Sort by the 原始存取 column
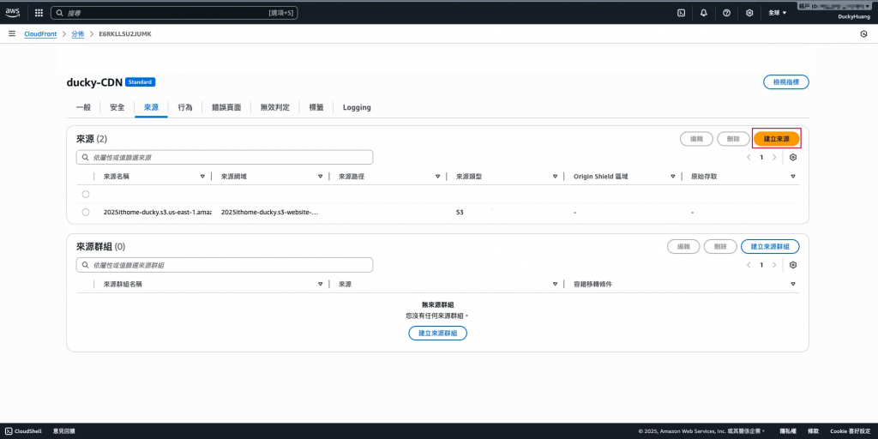The width and height of the screenshot is (878, 439). point(793,177)
